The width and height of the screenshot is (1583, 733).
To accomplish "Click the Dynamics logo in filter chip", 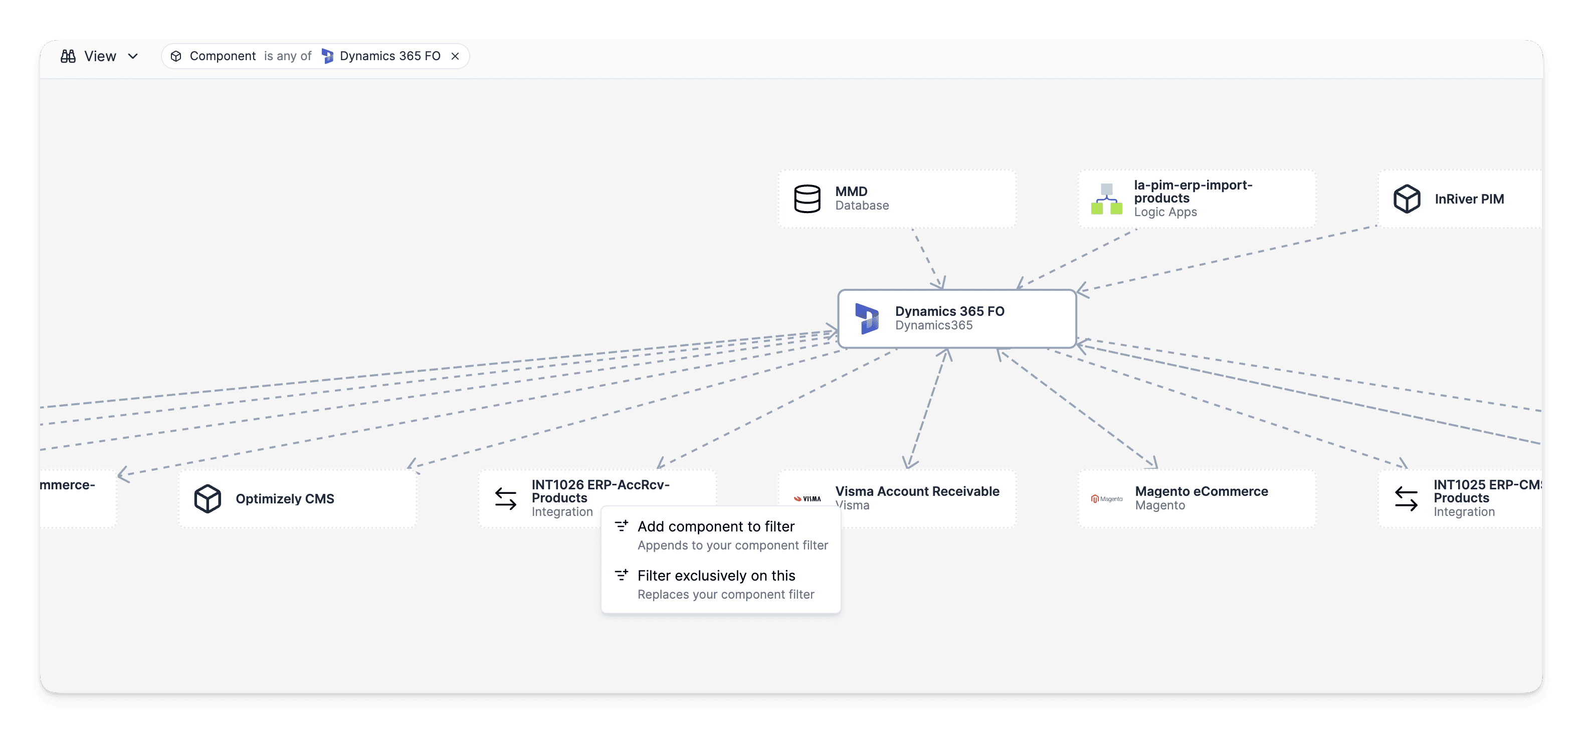I will [x=327, y=56].
